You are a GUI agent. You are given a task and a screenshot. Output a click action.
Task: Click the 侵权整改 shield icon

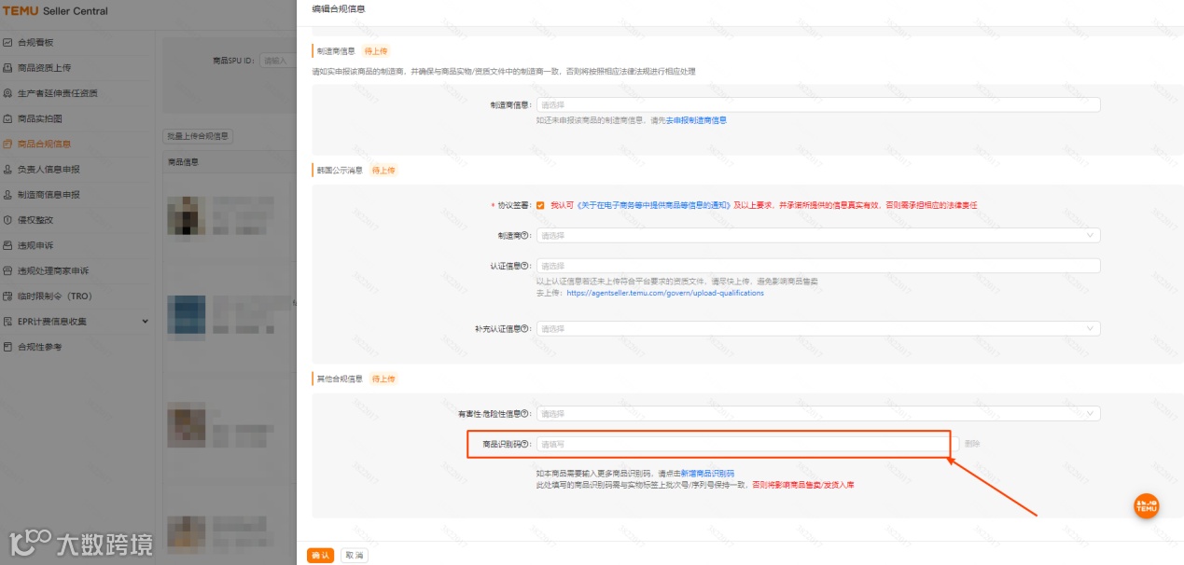[x=7, y=220]
